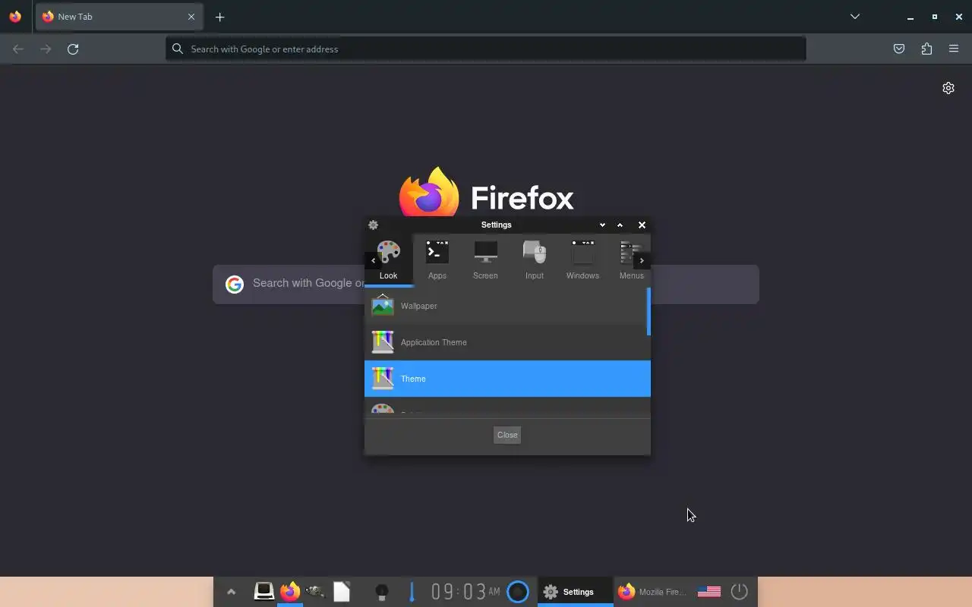Expand the shelf up arrow in the taskbar
The width and height of the screenshot is (972, 607).
click(232, 592)
